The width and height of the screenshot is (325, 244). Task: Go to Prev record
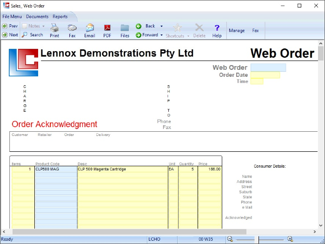click(x=10, y=26)
